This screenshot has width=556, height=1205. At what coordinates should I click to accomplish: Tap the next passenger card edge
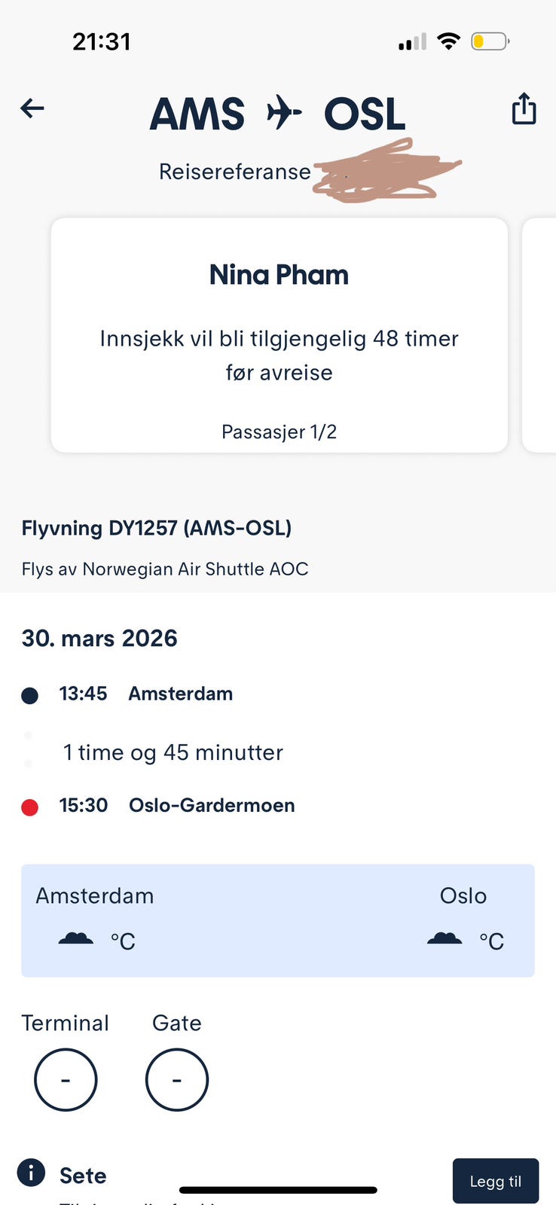(x=541, y=335)
